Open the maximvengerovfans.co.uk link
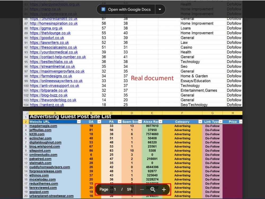This screenshot has height=199, width=265. 57,71
